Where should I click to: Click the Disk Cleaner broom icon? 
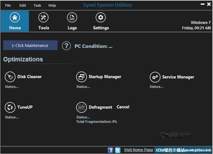point(10,77)
